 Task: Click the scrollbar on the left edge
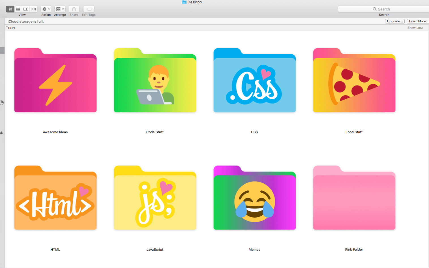coord(2,51)
